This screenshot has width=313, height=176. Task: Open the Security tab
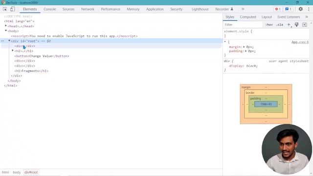point(176,9)
